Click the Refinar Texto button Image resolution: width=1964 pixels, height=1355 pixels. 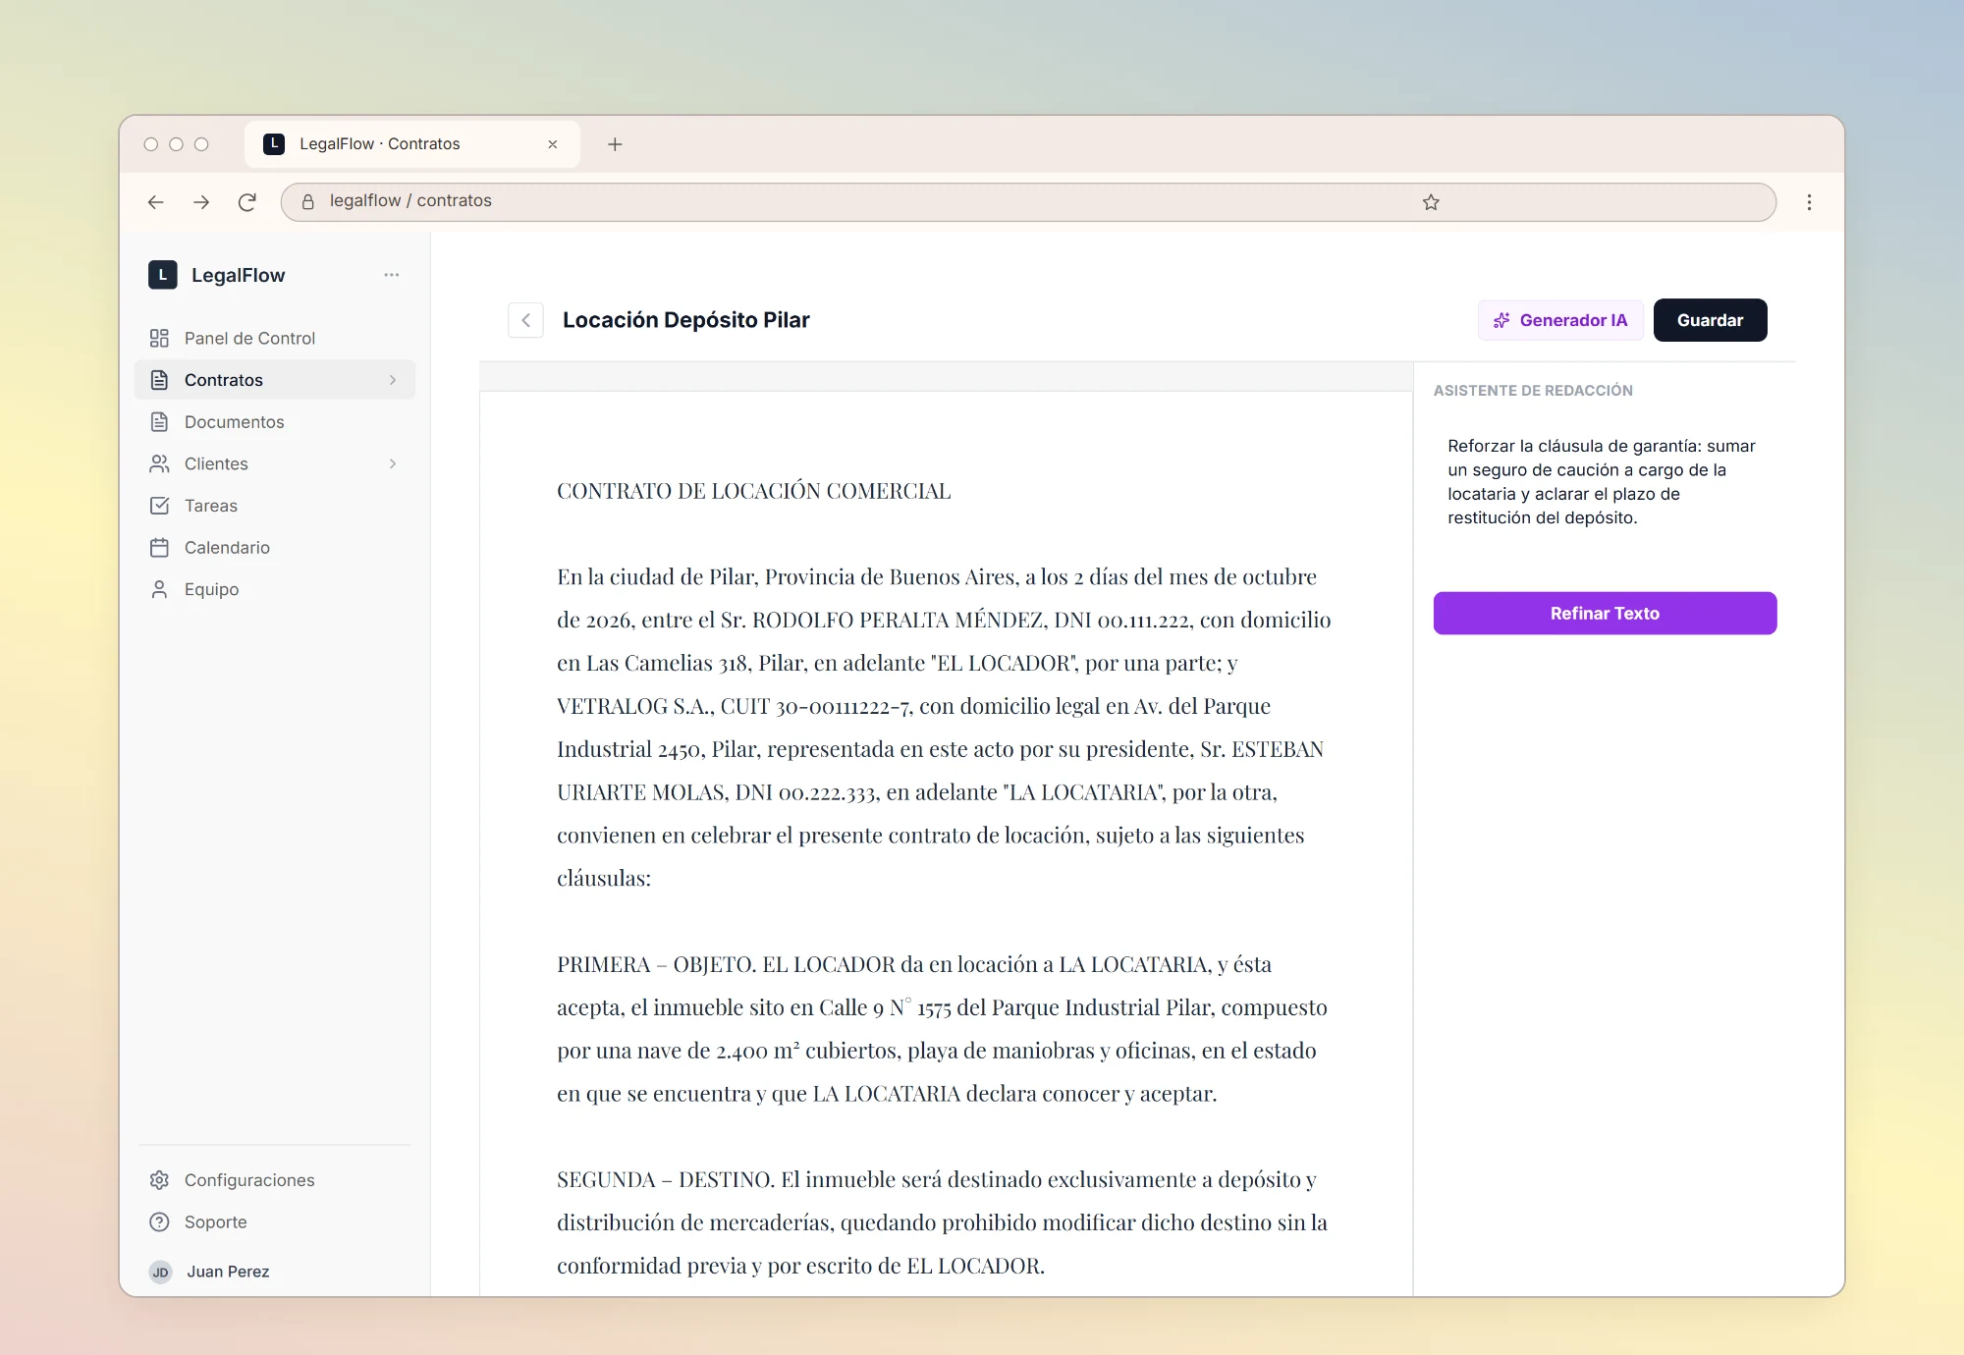(1605, 613)
